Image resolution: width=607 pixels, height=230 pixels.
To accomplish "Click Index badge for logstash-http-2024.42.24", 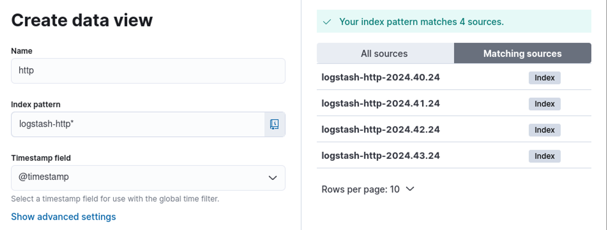I will (544, 130).
